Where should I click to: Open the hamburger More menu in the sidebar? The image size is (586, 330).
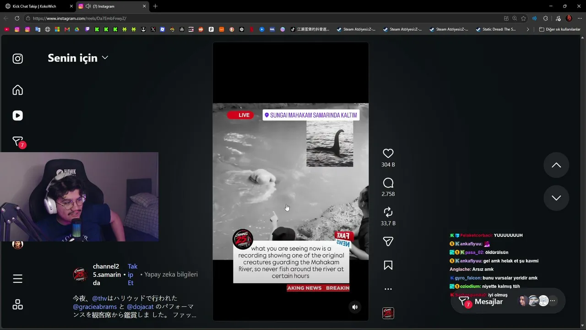tap(17, 279)
